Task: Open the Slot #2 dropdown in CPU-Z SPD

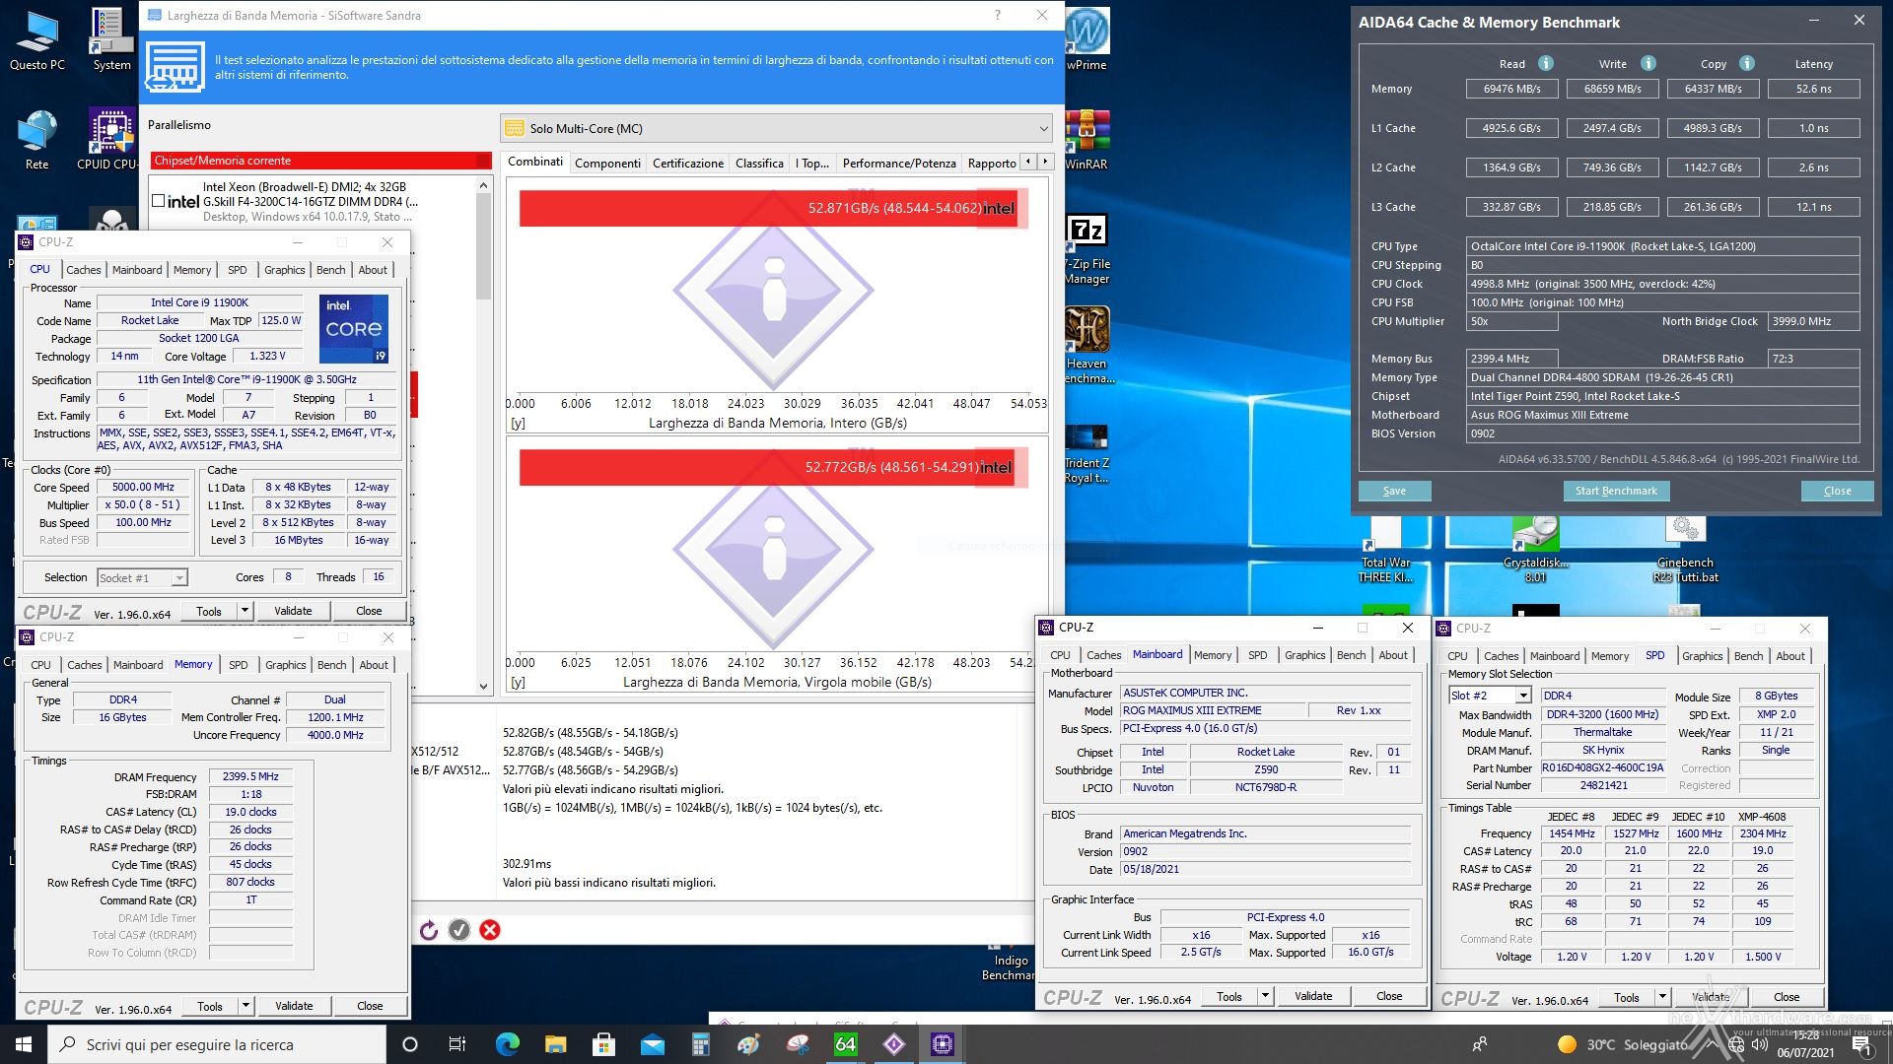Action: (1489, 696)
